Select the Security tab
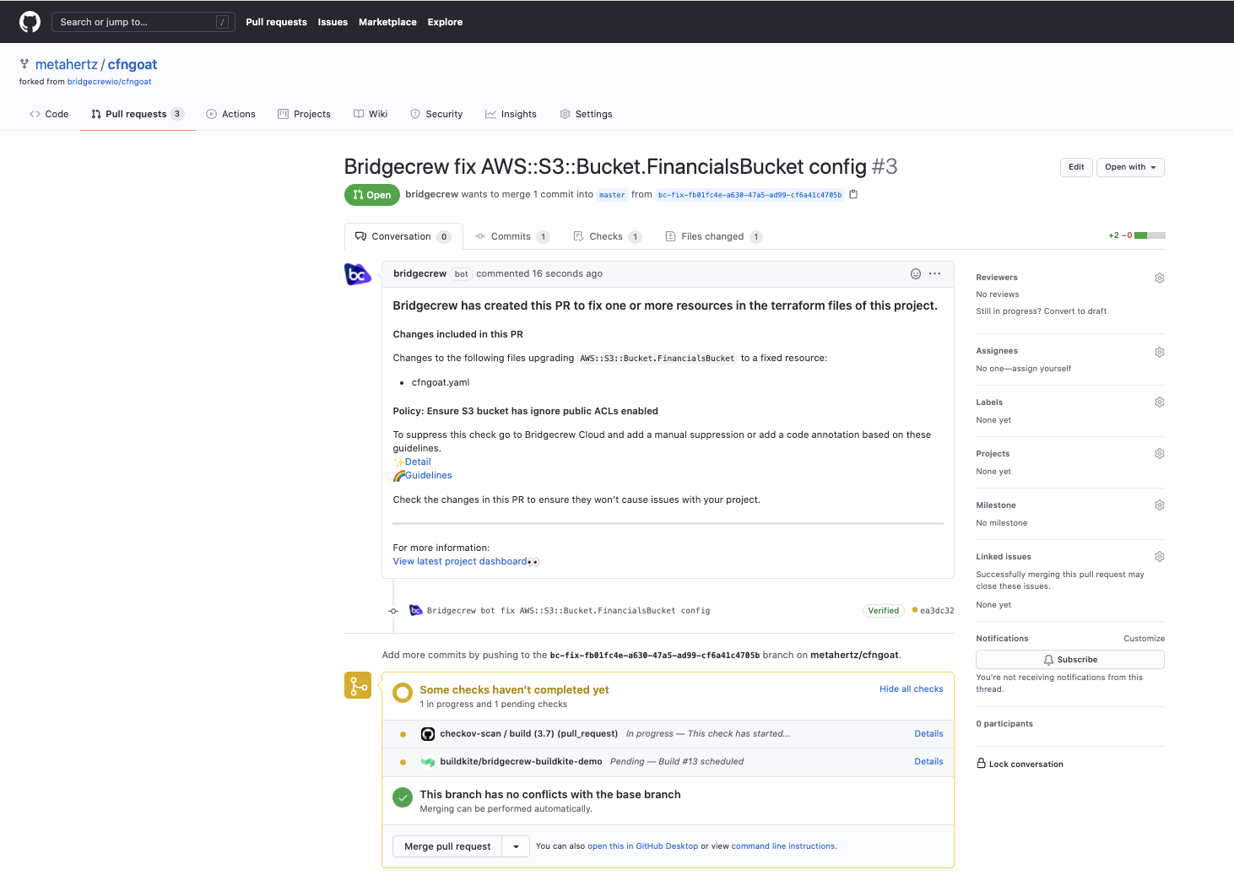The width and height of the screenshot is (1234, 875). [x=436, y=114]
